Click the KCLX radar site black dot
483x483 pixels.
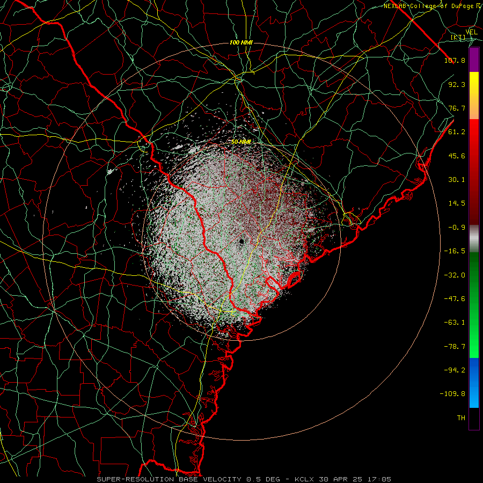tap(242, 241)
